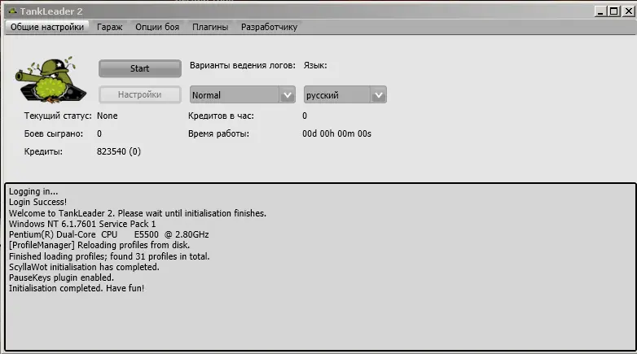Switch to the Гараж tab
This screenshot has height=354, width=637.
(110, 27)
